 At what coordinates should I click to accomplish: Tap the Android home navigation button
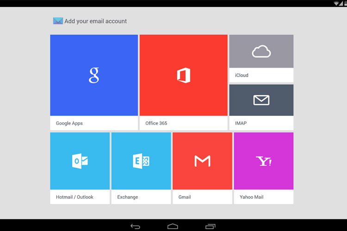click(x=173, y=226)
